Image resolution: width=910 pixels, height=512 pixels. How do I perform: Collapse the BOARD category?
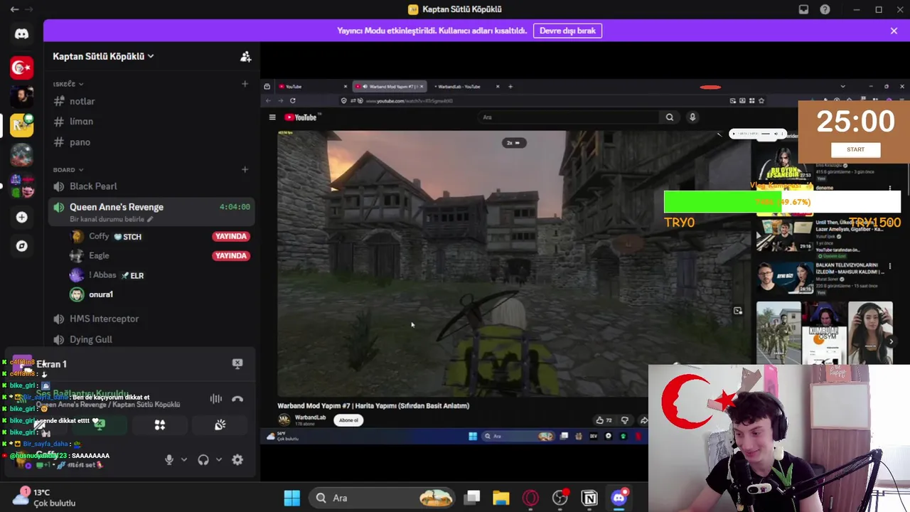(68, 169)
